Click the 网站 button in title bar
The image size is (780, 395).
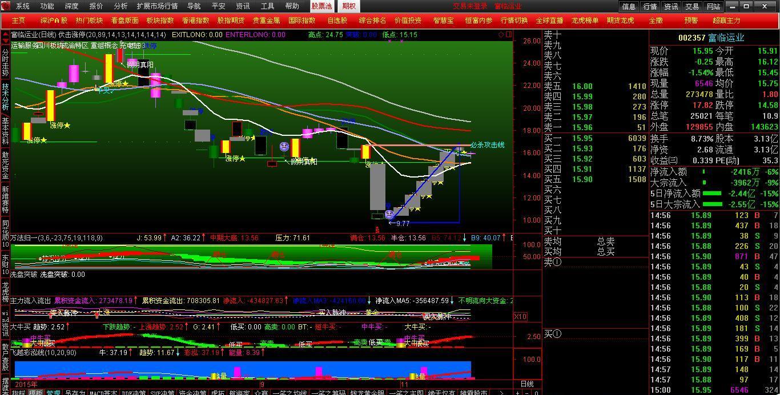(x=714, y=6)
